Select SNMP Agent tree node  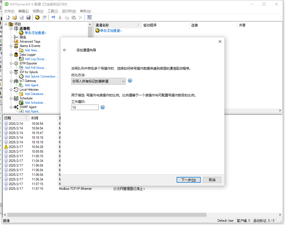pos(28,107)
